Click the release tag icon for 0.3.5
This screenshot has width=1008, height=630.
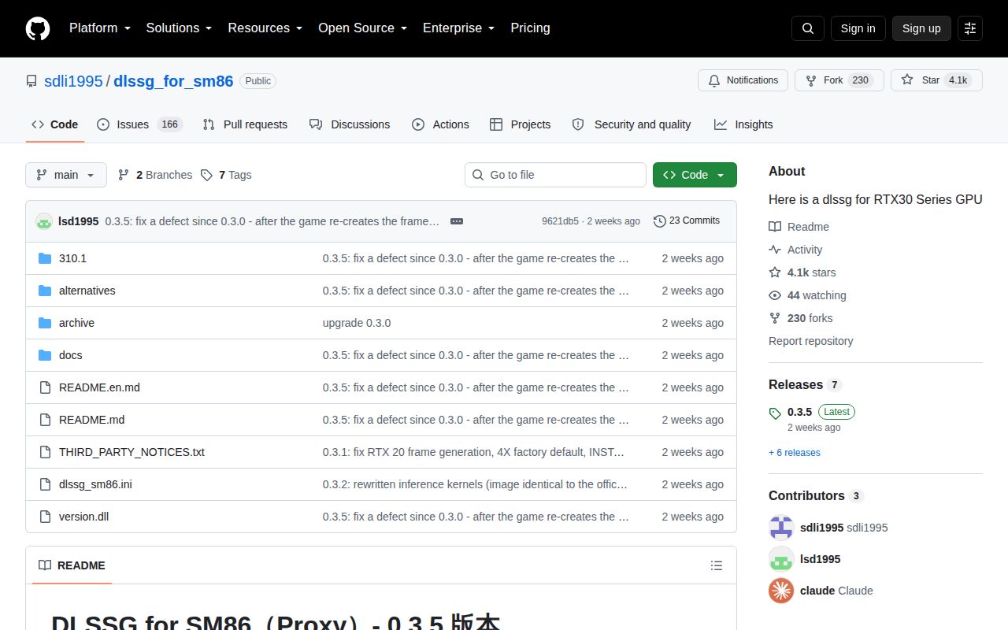[775, 413]
